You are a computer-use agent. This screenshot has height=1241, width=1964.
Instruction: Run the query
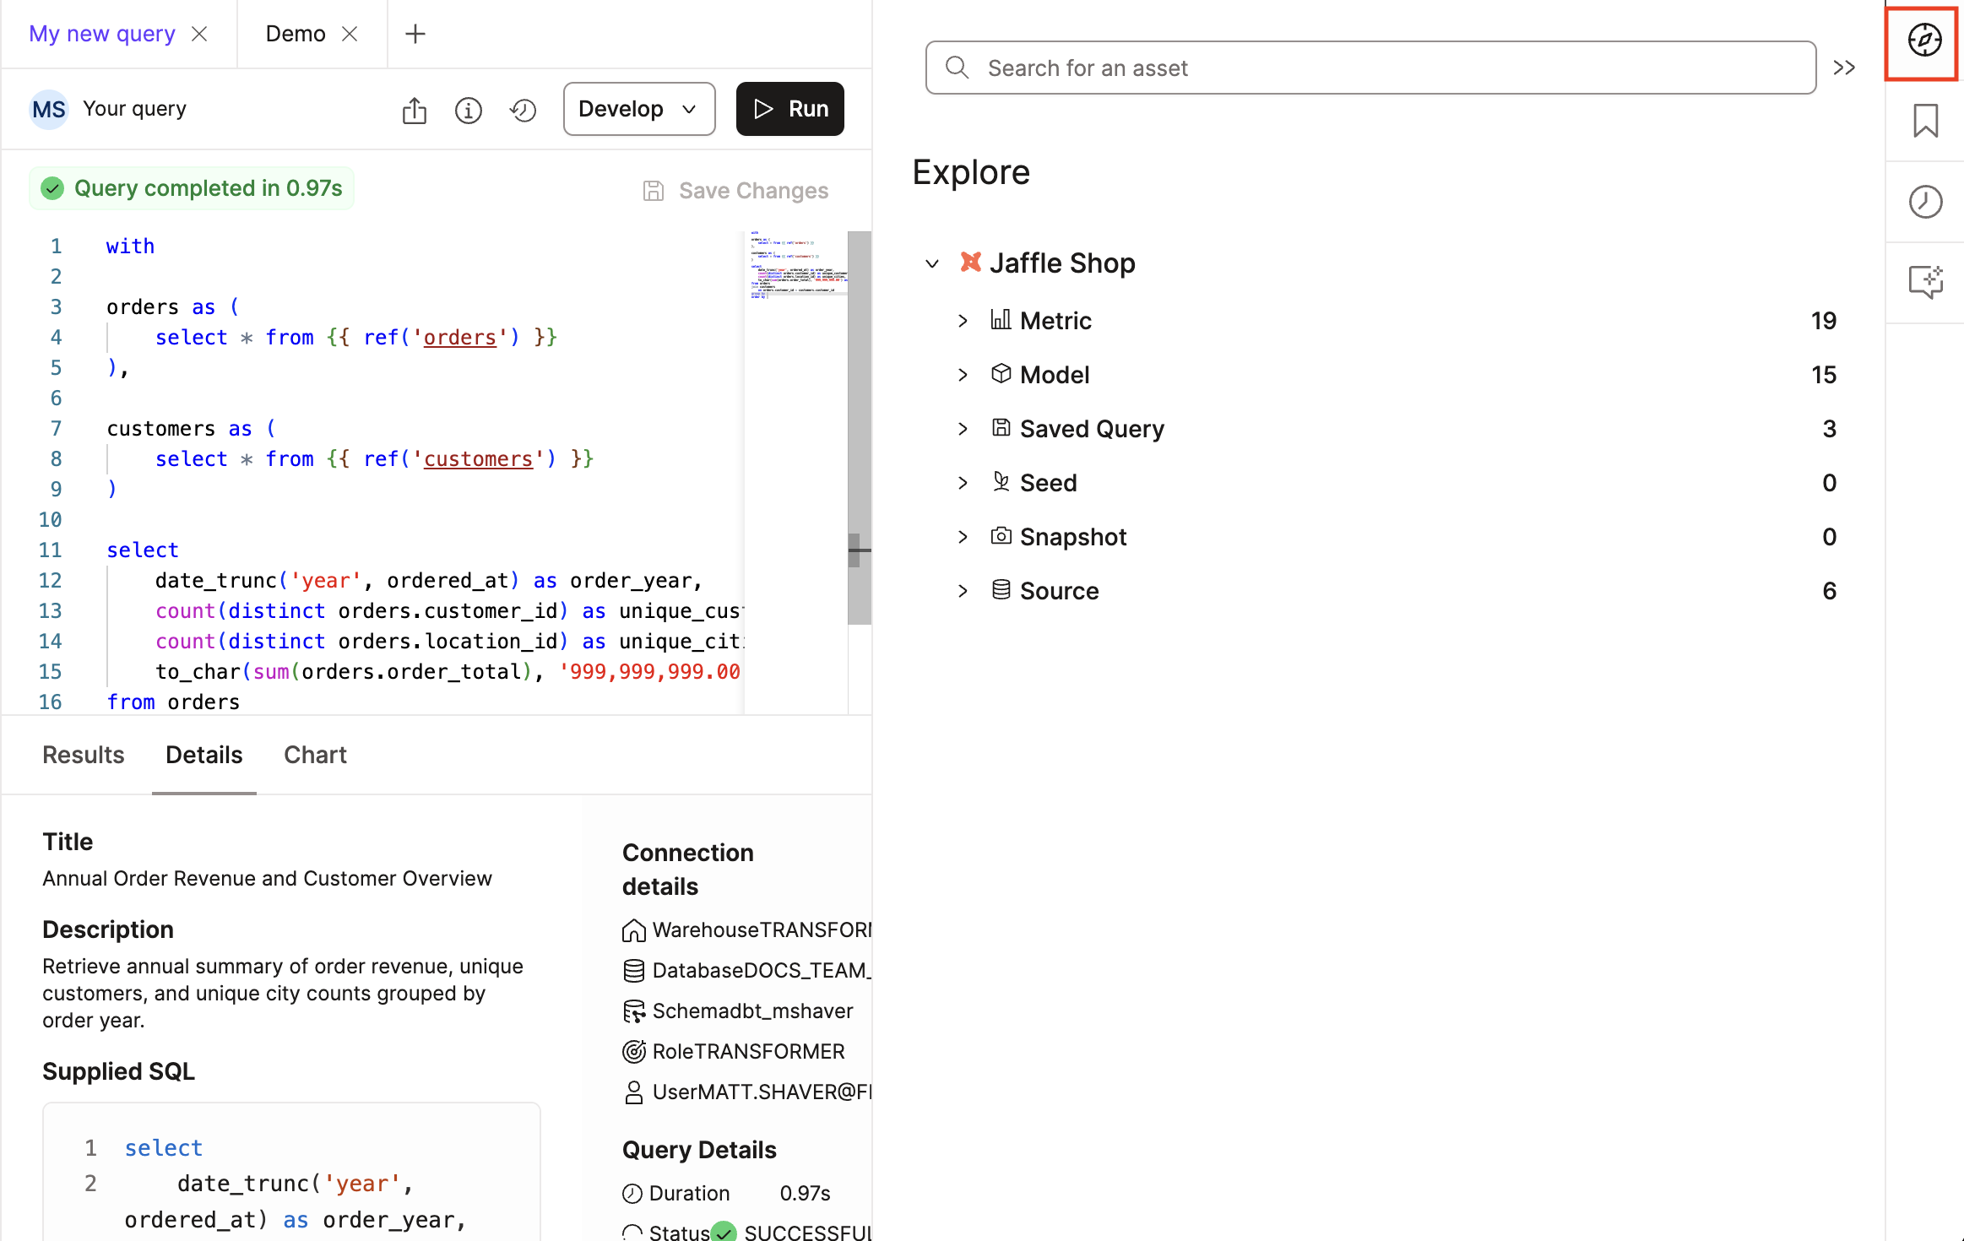789,109
